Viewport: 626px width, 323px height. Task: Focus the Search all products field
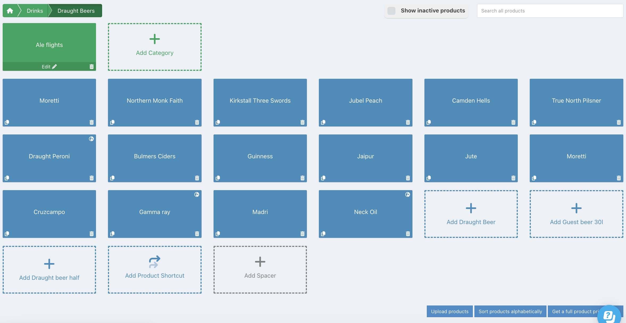(550, 11)
